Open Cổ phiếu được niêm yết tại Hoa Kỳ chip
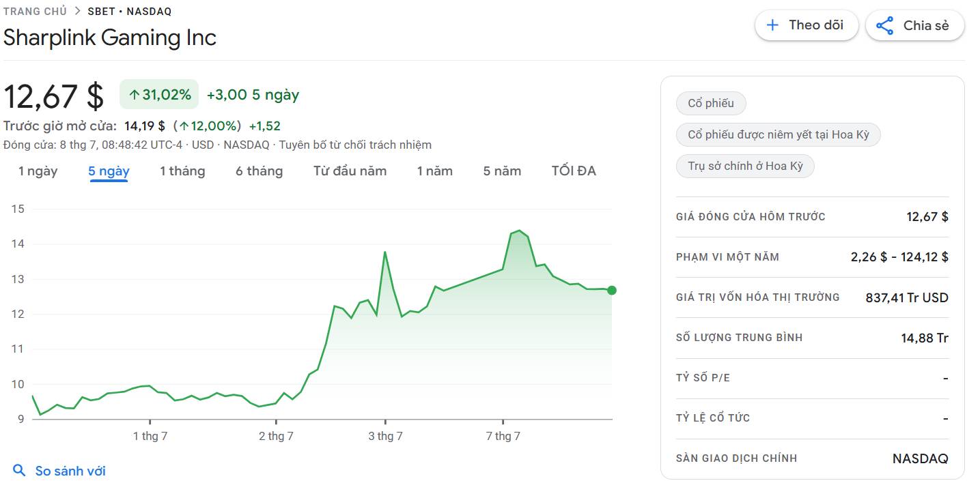 (x=779, y=134)
